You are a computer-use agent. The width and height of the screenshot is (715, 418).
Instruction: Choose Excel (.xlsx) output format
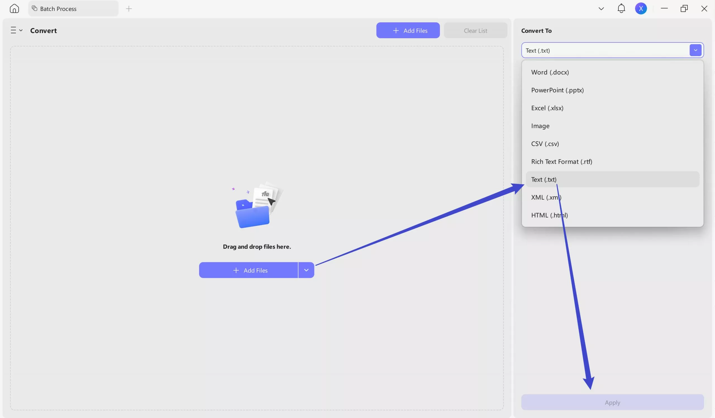[547, 108]
